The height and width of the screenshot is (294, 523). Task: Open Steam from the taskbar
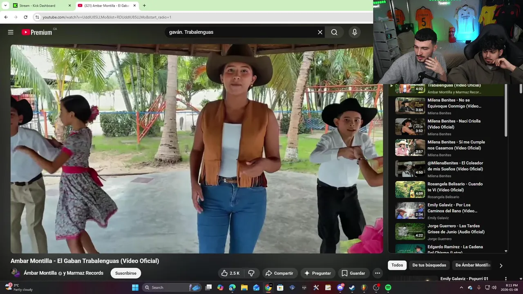click(x=352, y=287)
